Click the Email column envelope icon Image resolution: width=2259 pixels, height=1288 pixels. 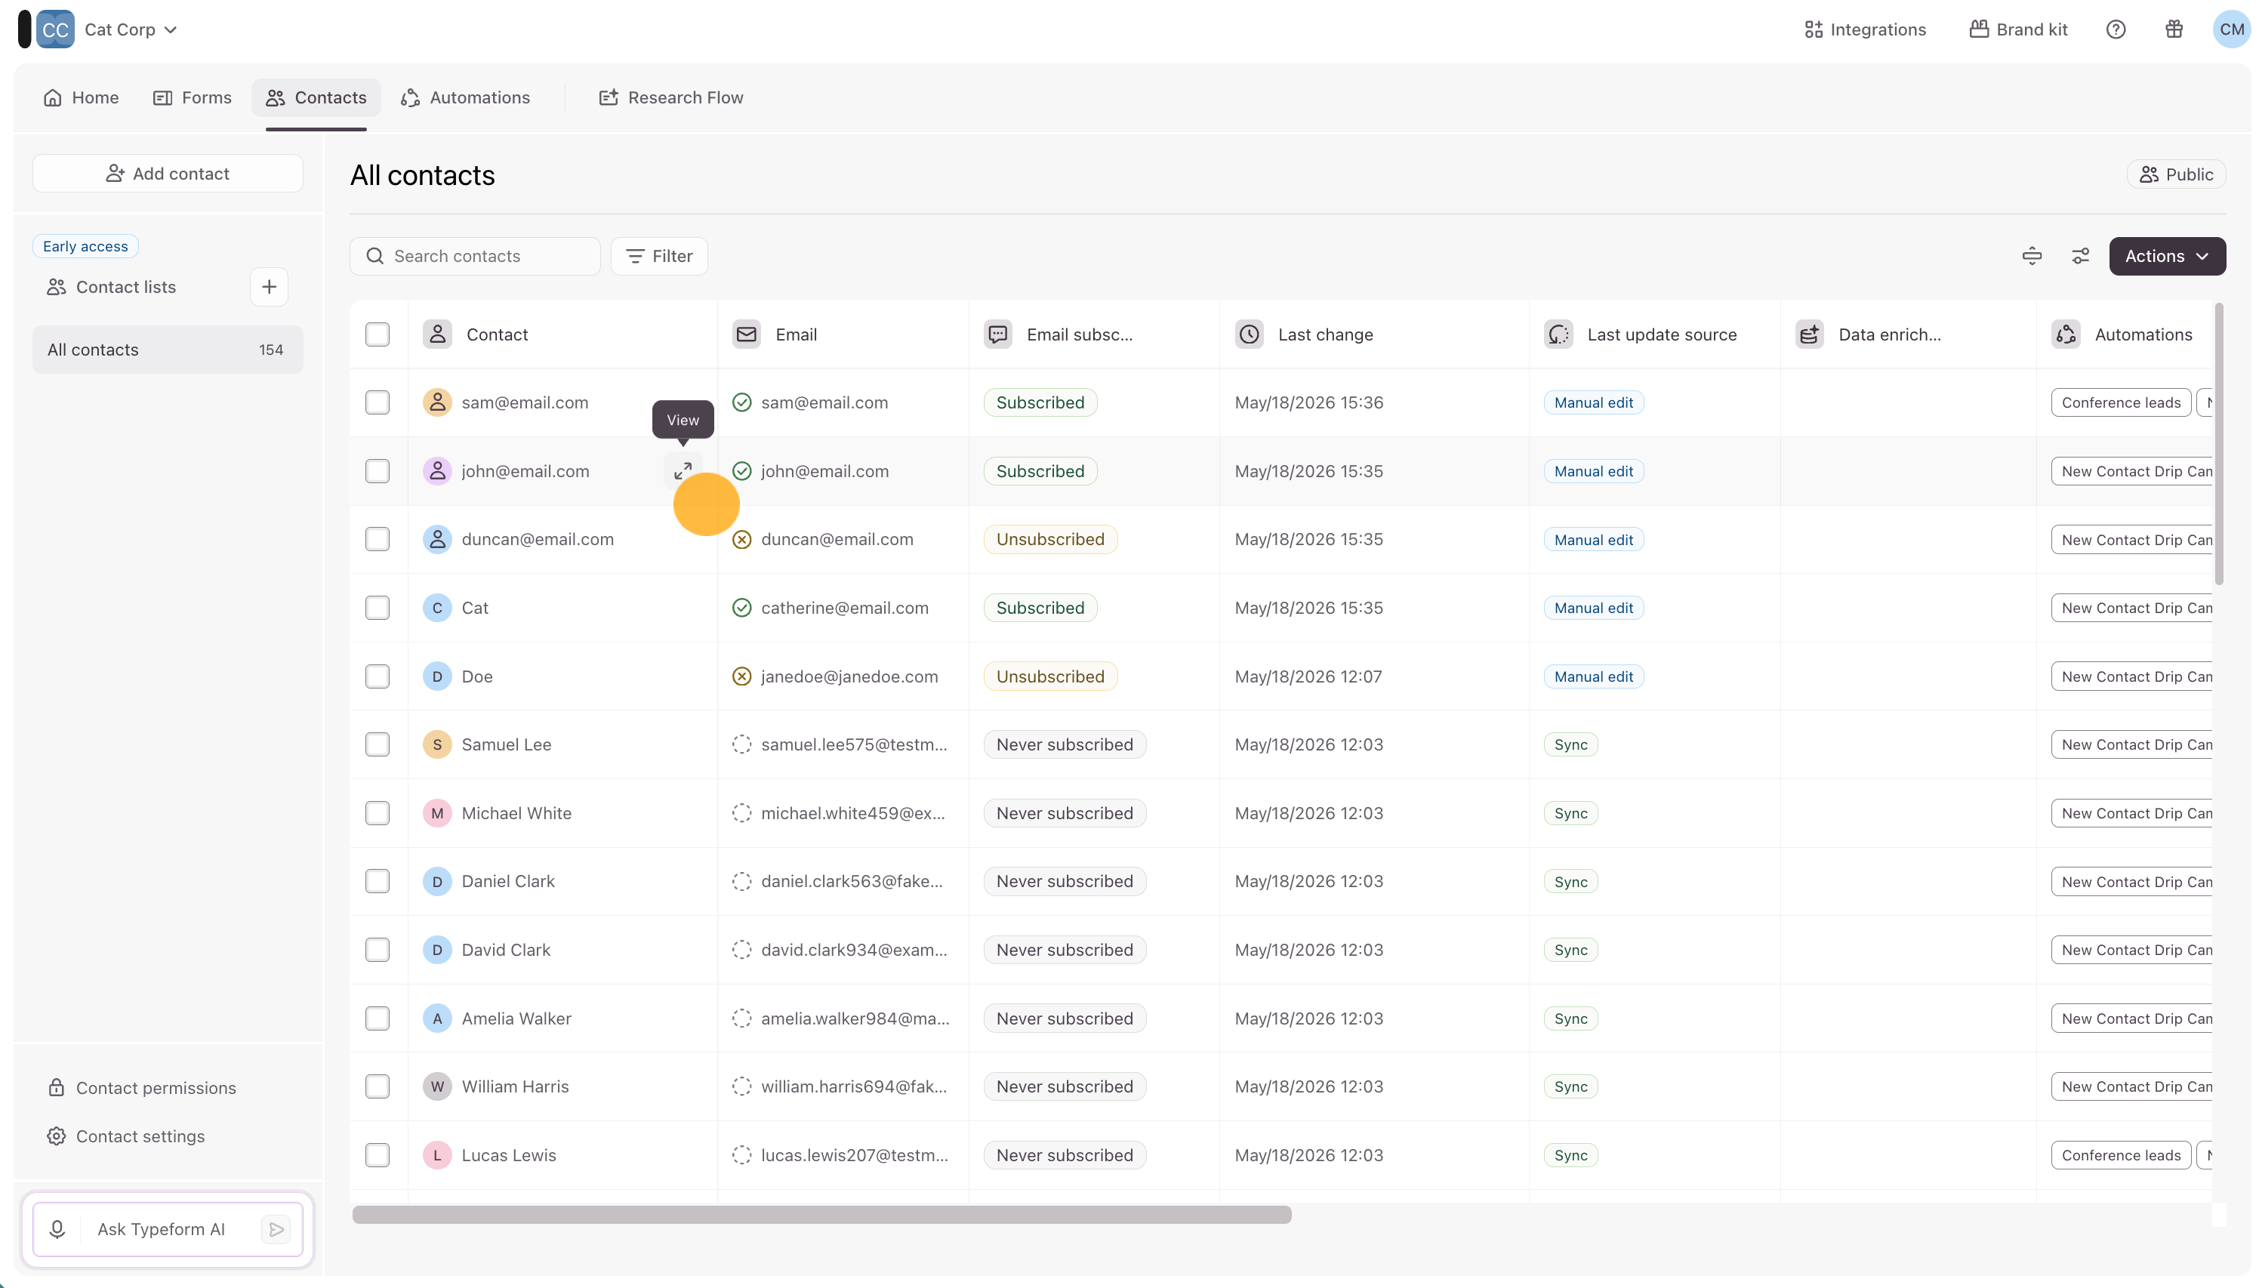pos(747,334)
